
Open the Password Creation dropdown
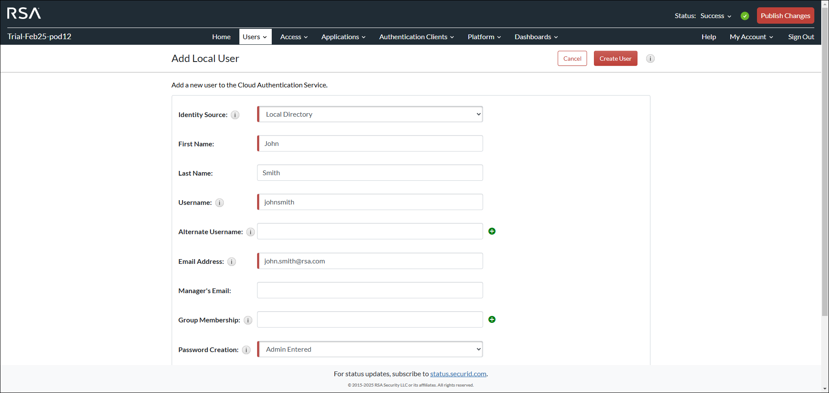(x=370, y=350)
